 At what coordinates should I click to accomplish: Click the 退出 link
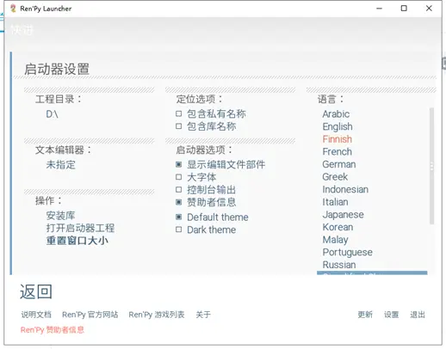[418, 315]
